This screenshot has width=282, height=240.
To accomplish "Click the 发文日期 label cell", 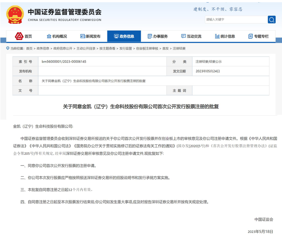I will 179,71.
